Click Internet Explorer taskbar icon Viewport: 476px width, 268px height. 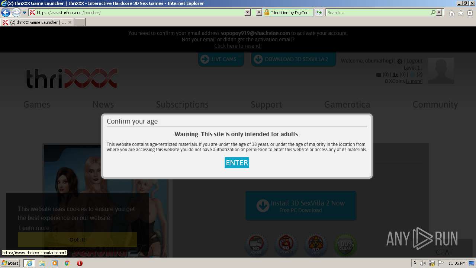(29, 263)
